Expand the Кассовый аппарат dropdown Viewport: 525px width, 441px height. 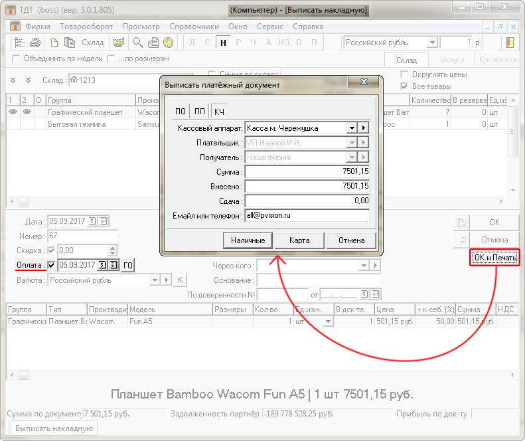[x=351, y=128]
